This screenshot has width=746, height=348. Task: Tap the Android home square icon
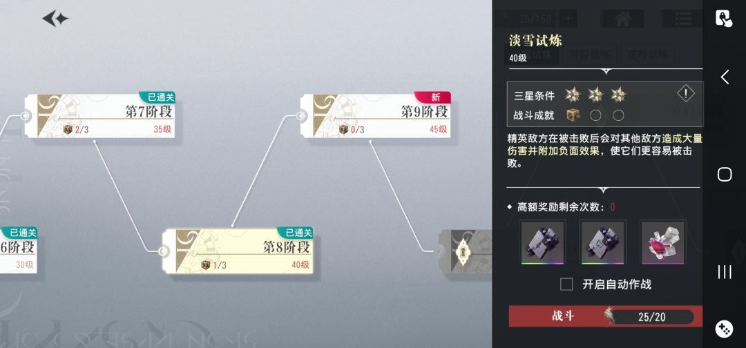(724, 174)
